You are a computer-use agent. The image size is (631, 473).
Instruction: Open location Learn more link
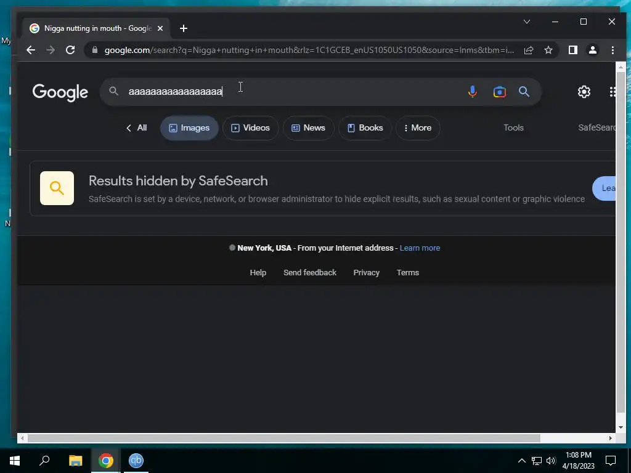click(x=420, y=248)
